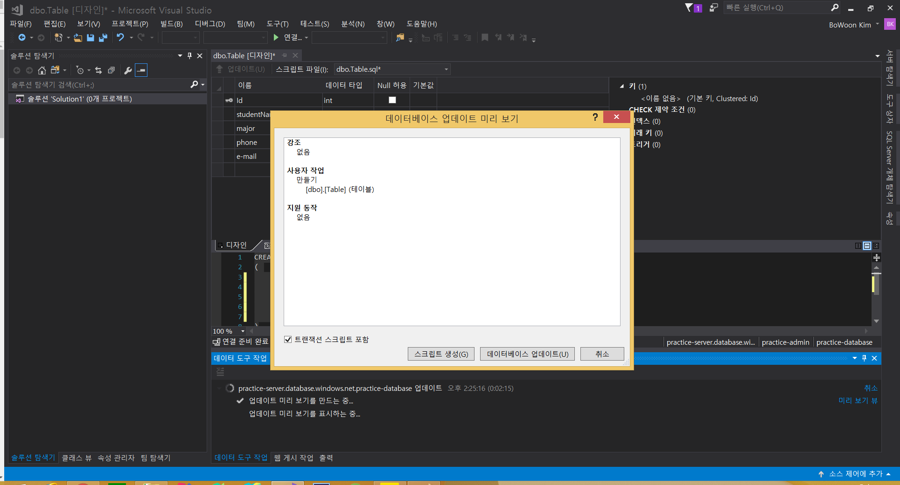The height and width of the screenshot is (485, 900).
Task: Click the scroll down arrow in script pane
Action: (877, 321)
